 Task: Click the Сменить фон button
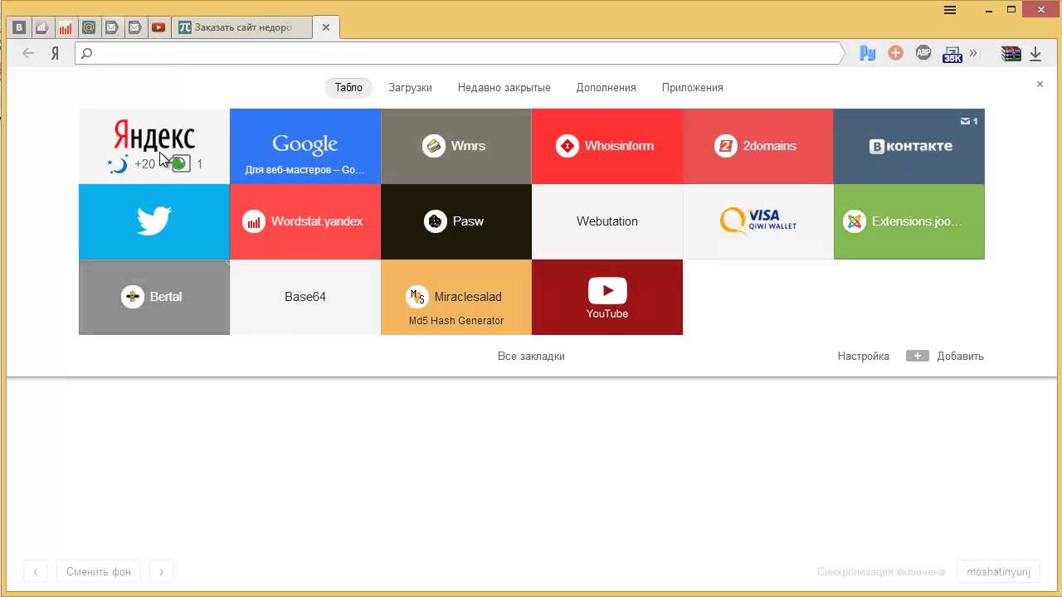pyautogui.click(x=99, y=571)
